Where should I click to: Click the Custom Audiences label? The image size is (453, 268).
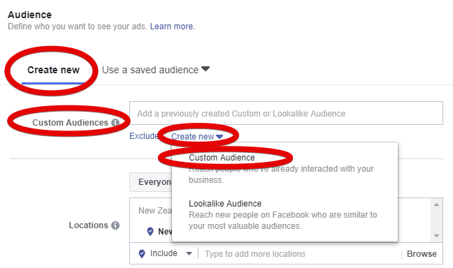point(70,123)
